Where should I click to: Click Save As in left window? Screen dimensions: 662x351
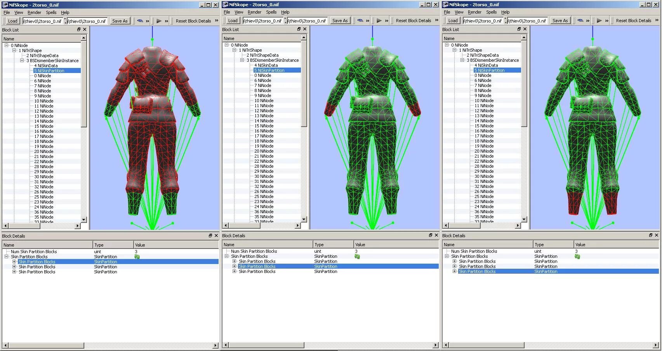120,21
